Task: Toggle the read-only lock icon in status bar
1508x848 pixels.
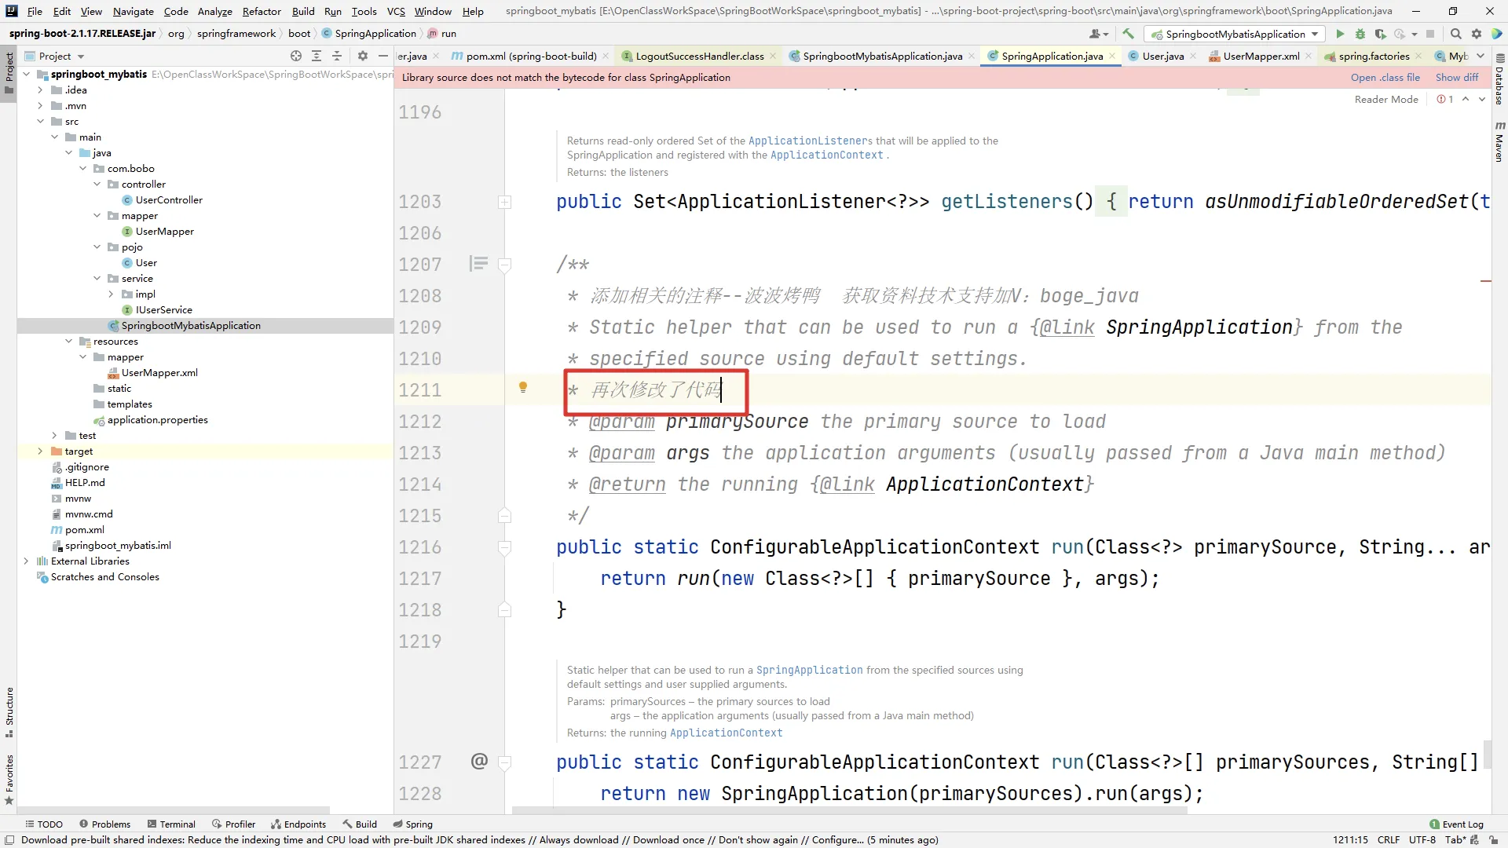Action: point(1493,839)
